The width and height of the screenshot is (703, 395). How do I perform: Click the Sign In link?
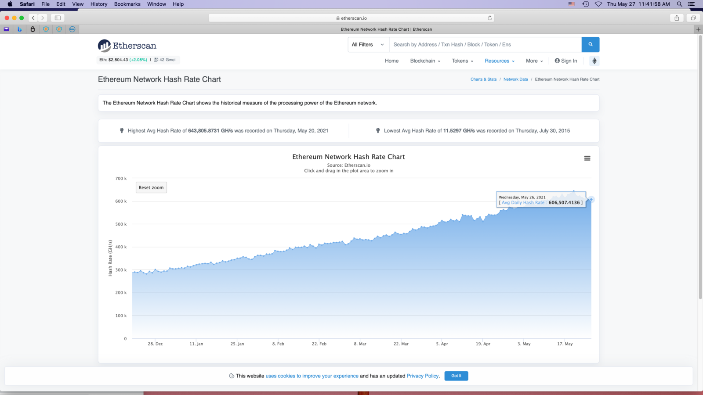(566, 61)
